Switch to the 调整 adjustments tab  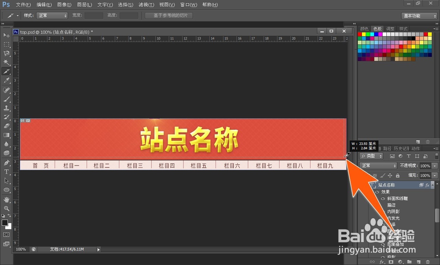click(390, 29)
